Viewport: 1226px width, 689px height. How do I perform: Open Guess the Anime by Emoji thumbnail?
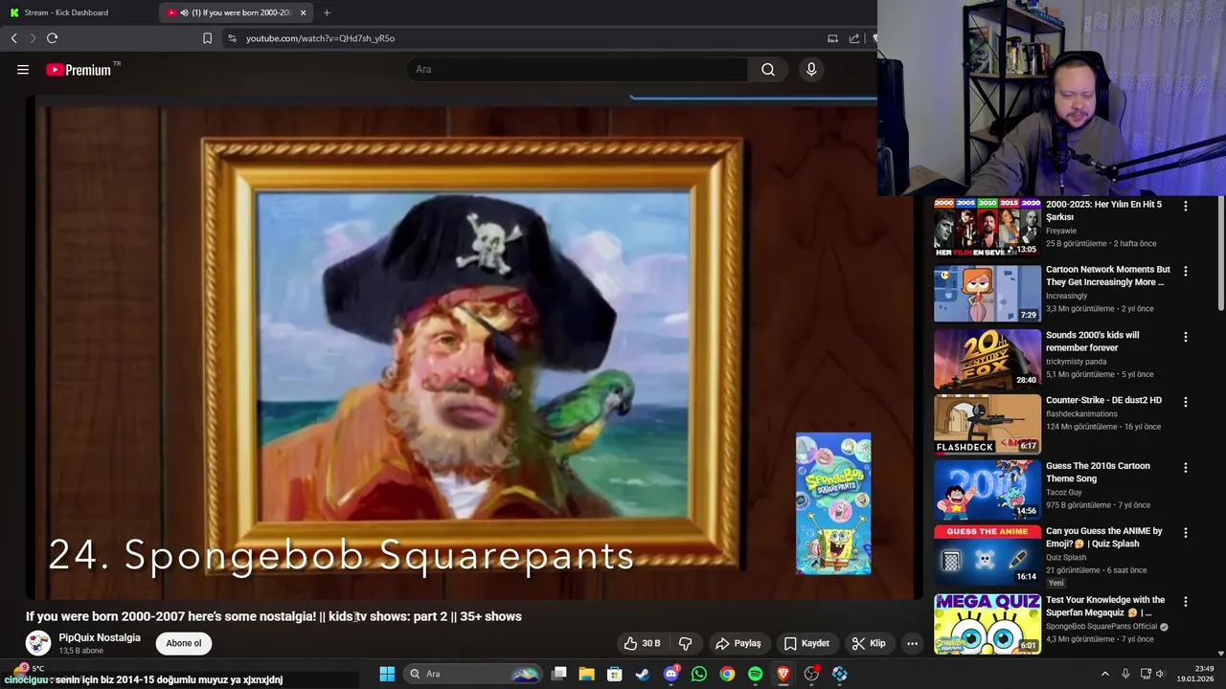[x=988, y=555]
